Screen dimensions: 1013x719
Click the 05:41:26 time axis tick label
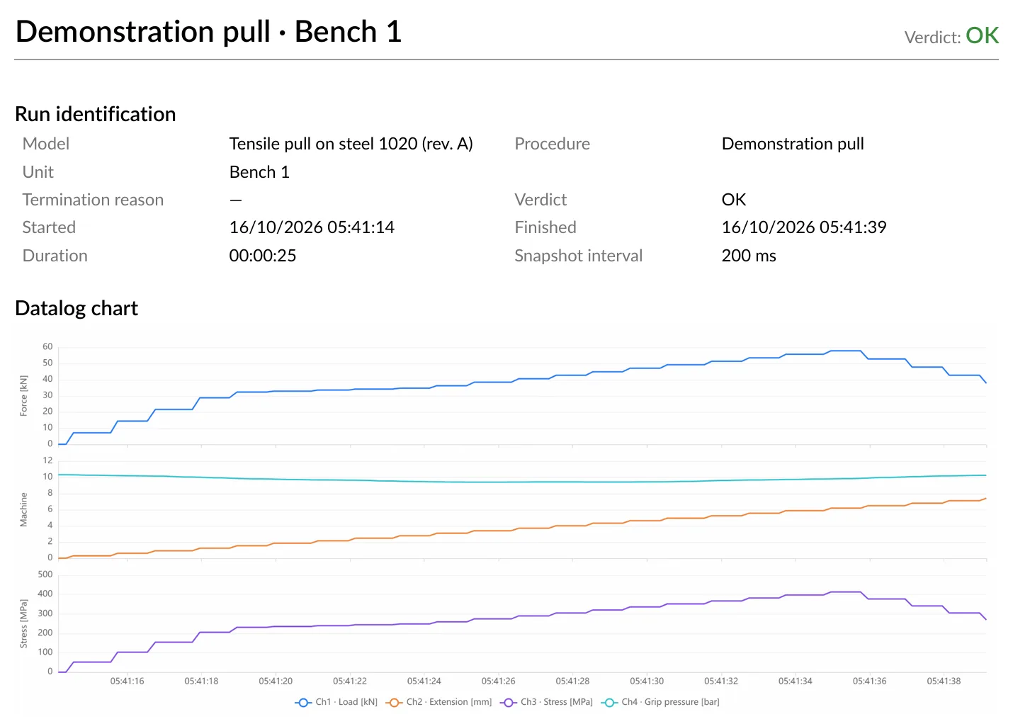(499, 681)
